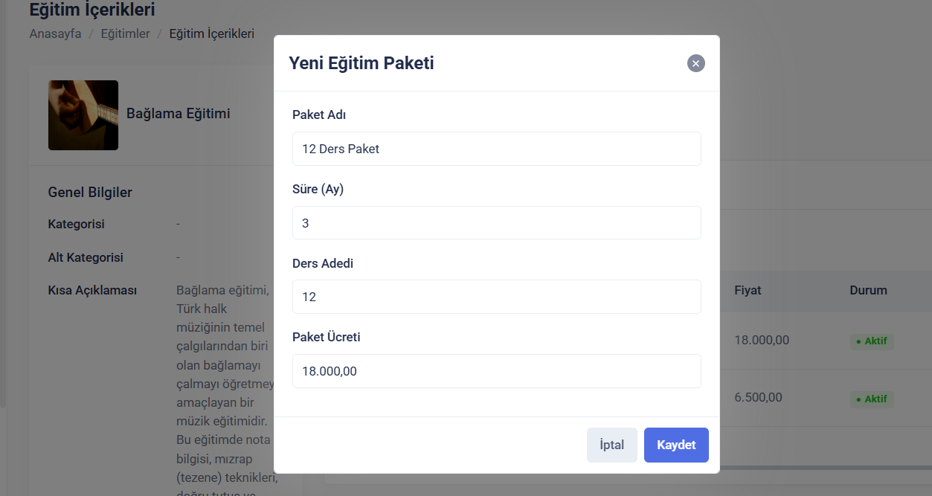Viewport: 932px width, 496px height.
Task: Click the Aktif badge beside 6.500,00
Action: 872,399
